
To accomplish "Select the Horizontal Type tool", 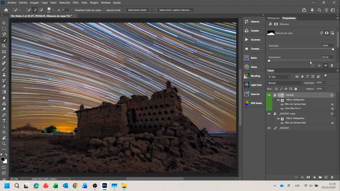I will tap(4, 121).
